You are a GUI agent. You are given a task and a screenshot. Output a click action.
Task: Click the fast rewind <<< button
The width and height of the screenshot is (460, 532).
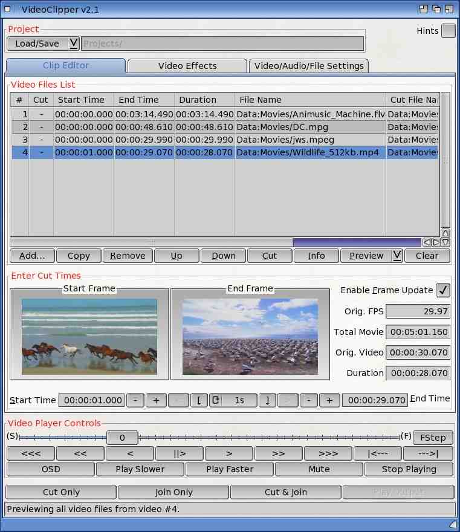pyautogui.click(x=30, y=453)
